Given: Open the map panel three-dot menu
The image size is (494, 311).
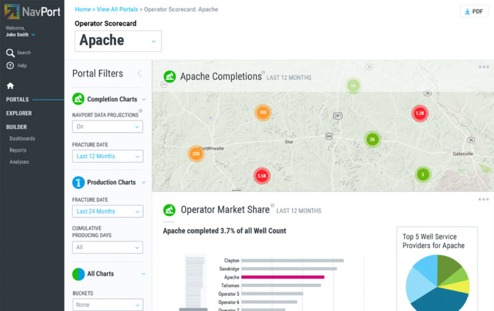Looking at the screenshot, I should tap(484, 67).
